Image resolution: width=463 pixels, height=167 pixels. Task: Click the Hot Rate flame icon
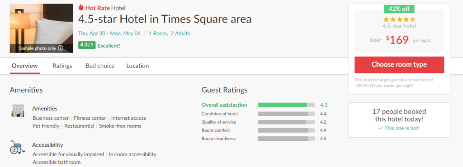pyautogui.click(x=81, y=8)
